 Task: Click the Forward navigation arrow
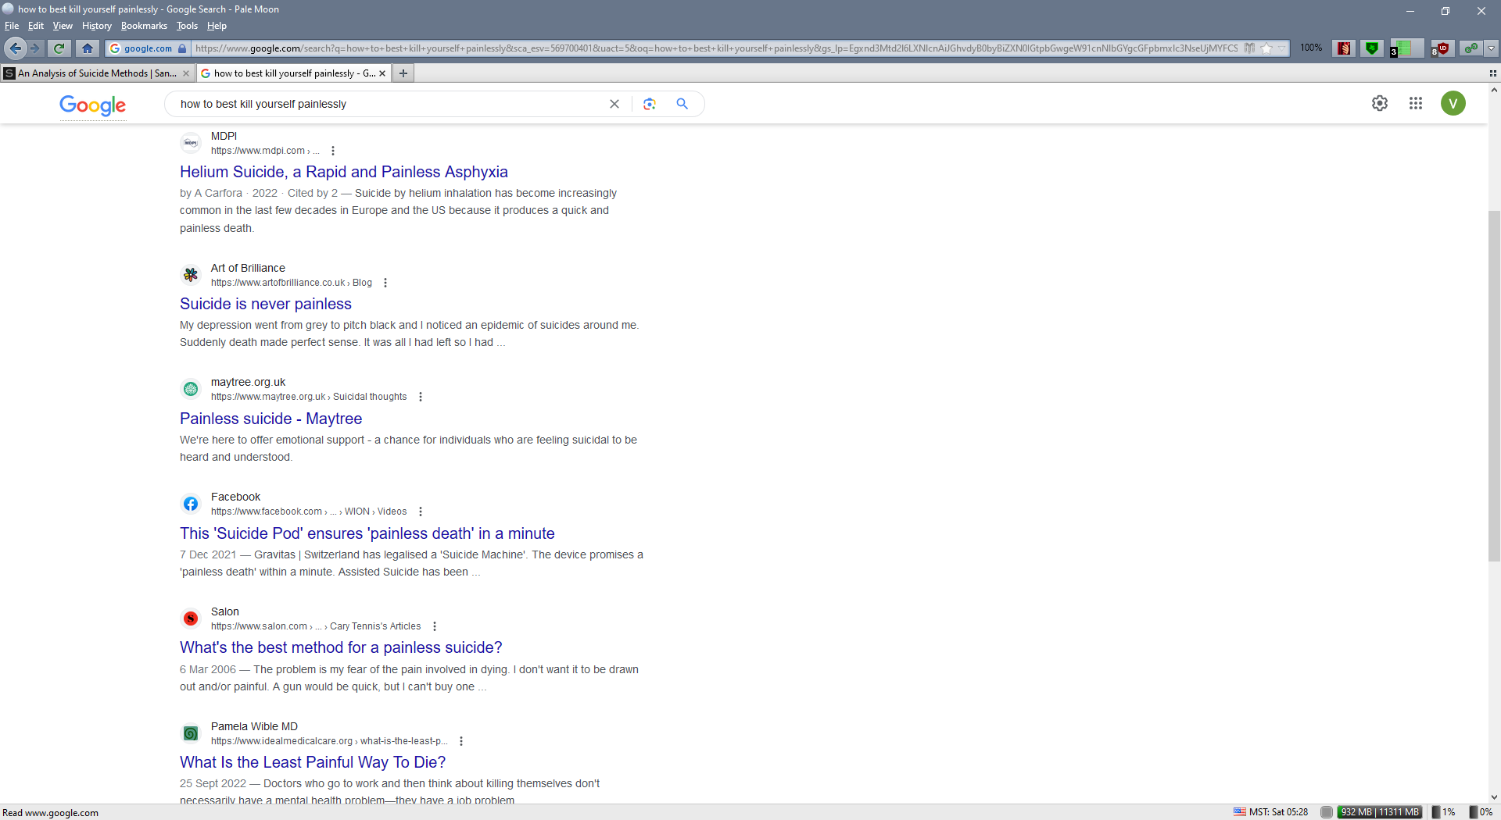[x=35, y=48]
